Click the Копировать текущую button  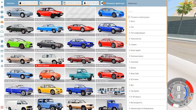pos(72,3)
